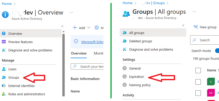Click the '190 groups found' text
The image size is (219, 101).
coord(206,58)
